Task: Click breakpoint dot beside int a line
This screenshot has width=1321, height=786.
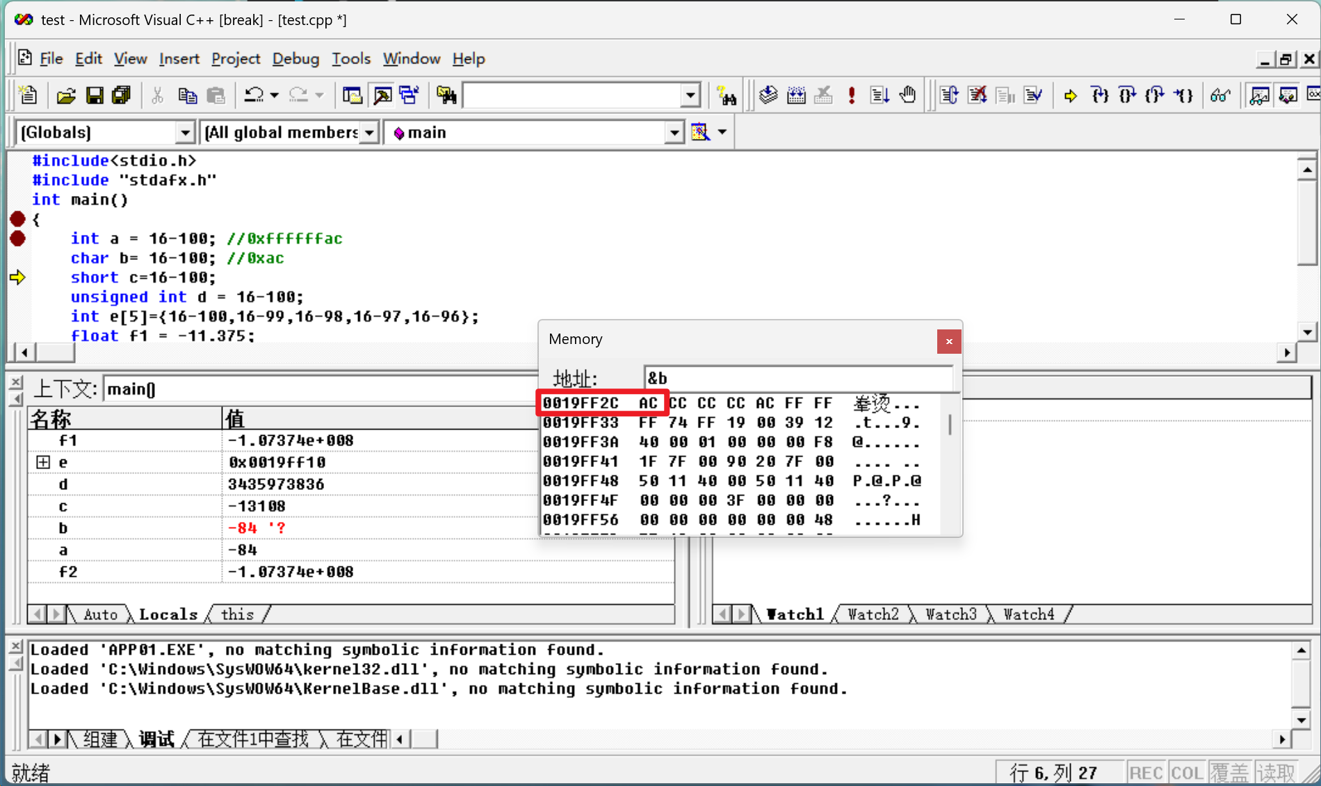Action: [18, 238]
